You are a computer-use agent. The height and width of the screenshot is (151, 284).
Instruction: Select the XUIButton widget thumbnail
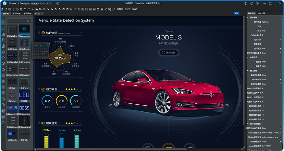point(12,43)
